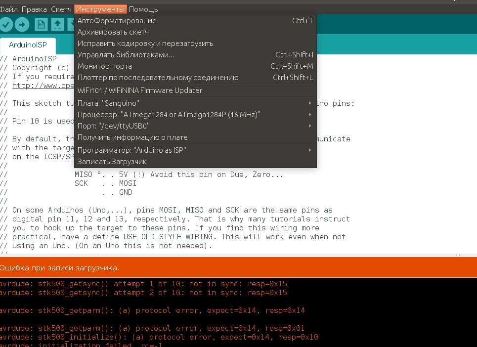Choose АвтоФорматирование from the menu

point(195,21)
